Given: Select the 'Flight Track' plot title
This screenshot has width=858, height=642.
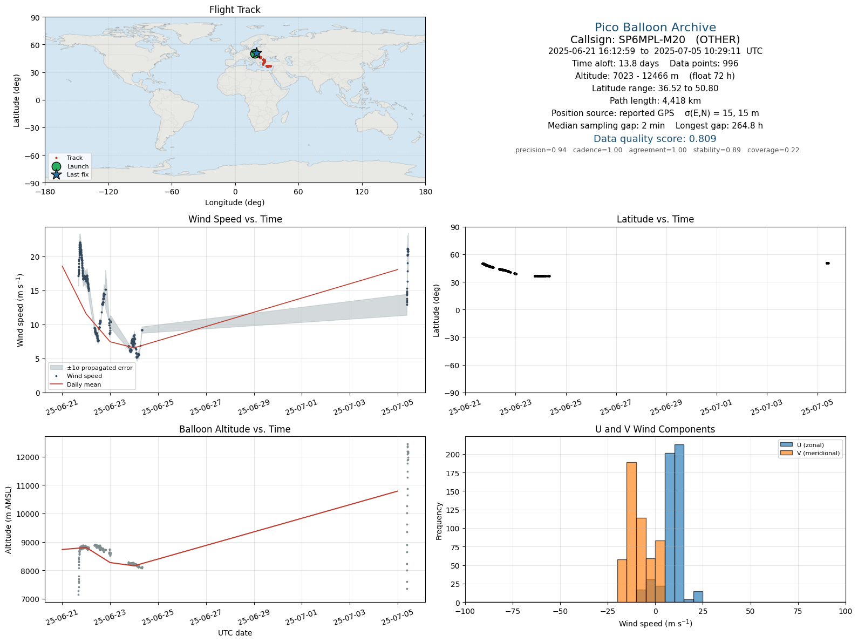Looking at the screenshot, I should pyautogui.click(x=235, y=10).
